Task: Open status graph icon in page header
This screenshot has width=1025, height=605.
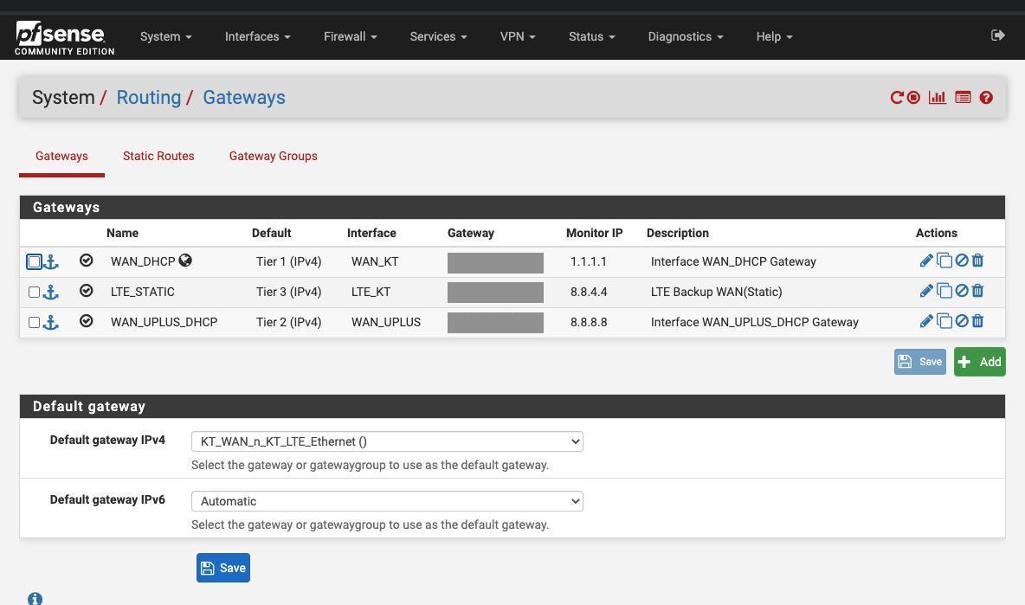Action: pyautogui.click(x=937, y=98)
